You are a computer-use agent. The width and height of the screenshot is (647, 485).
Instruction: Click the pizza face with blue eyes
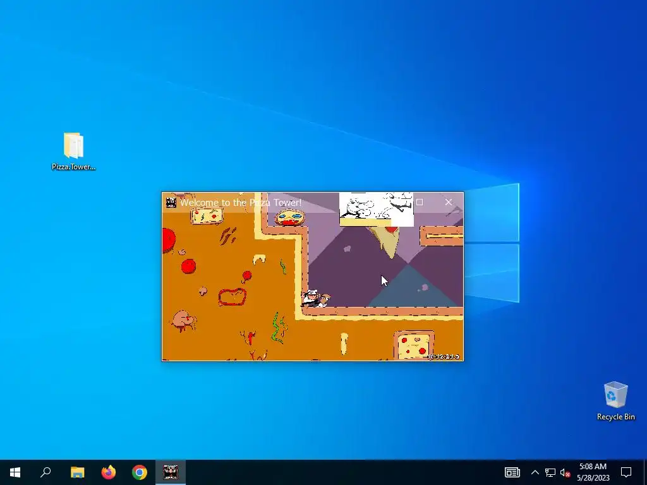coord(290,217)
